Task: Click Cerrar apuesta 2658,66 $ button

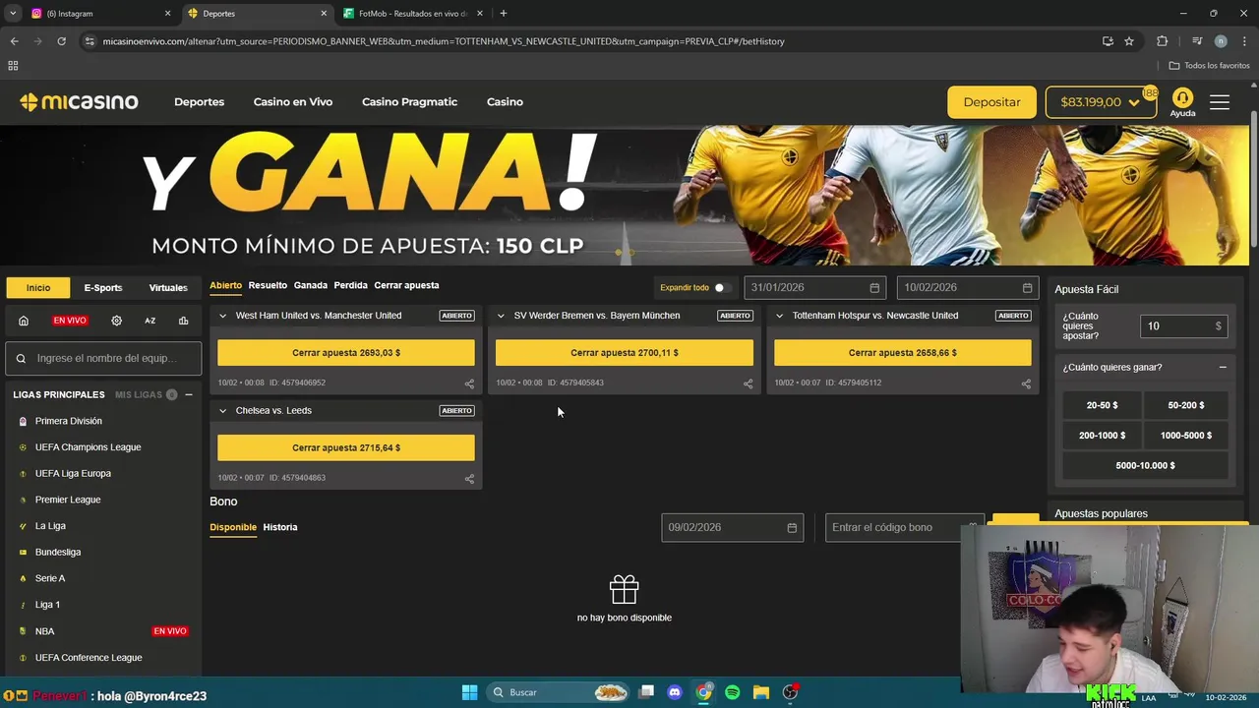Action: [903, 352]
